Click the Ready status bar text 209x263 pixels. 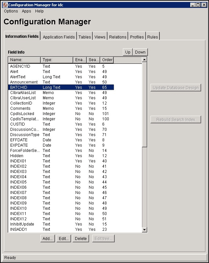tap(10, 257)
